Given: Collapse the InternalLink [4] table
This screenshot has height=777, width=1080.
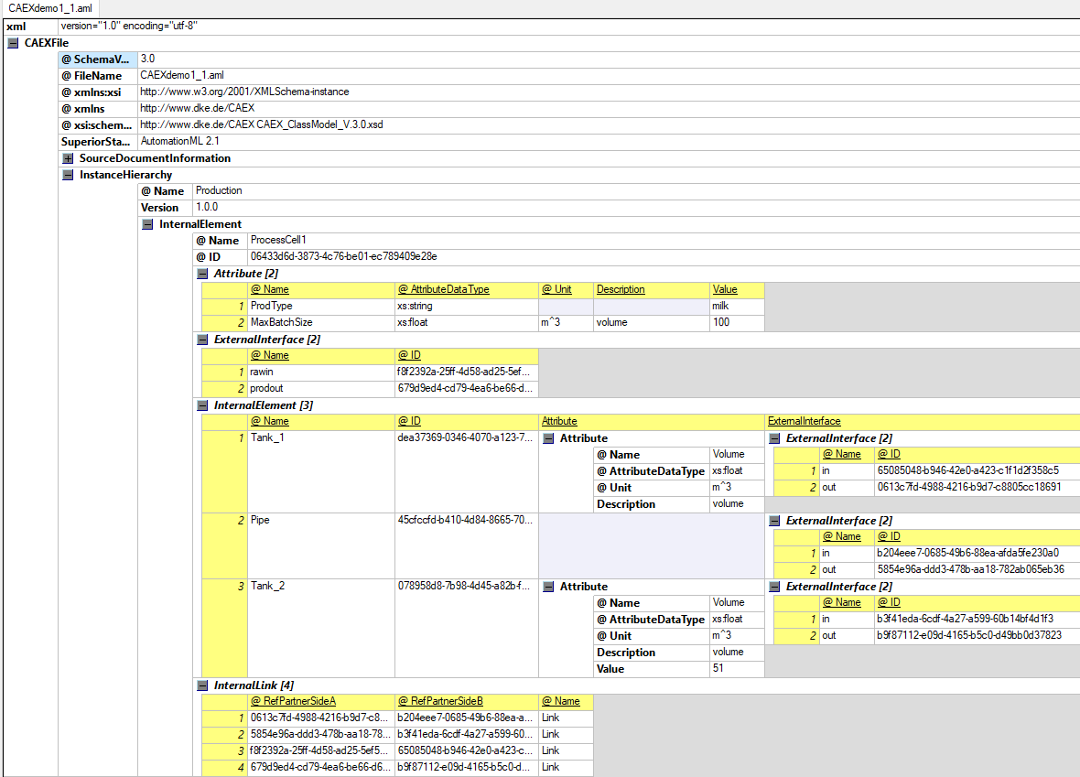Looking at the screenshot, I should (202, 685).
